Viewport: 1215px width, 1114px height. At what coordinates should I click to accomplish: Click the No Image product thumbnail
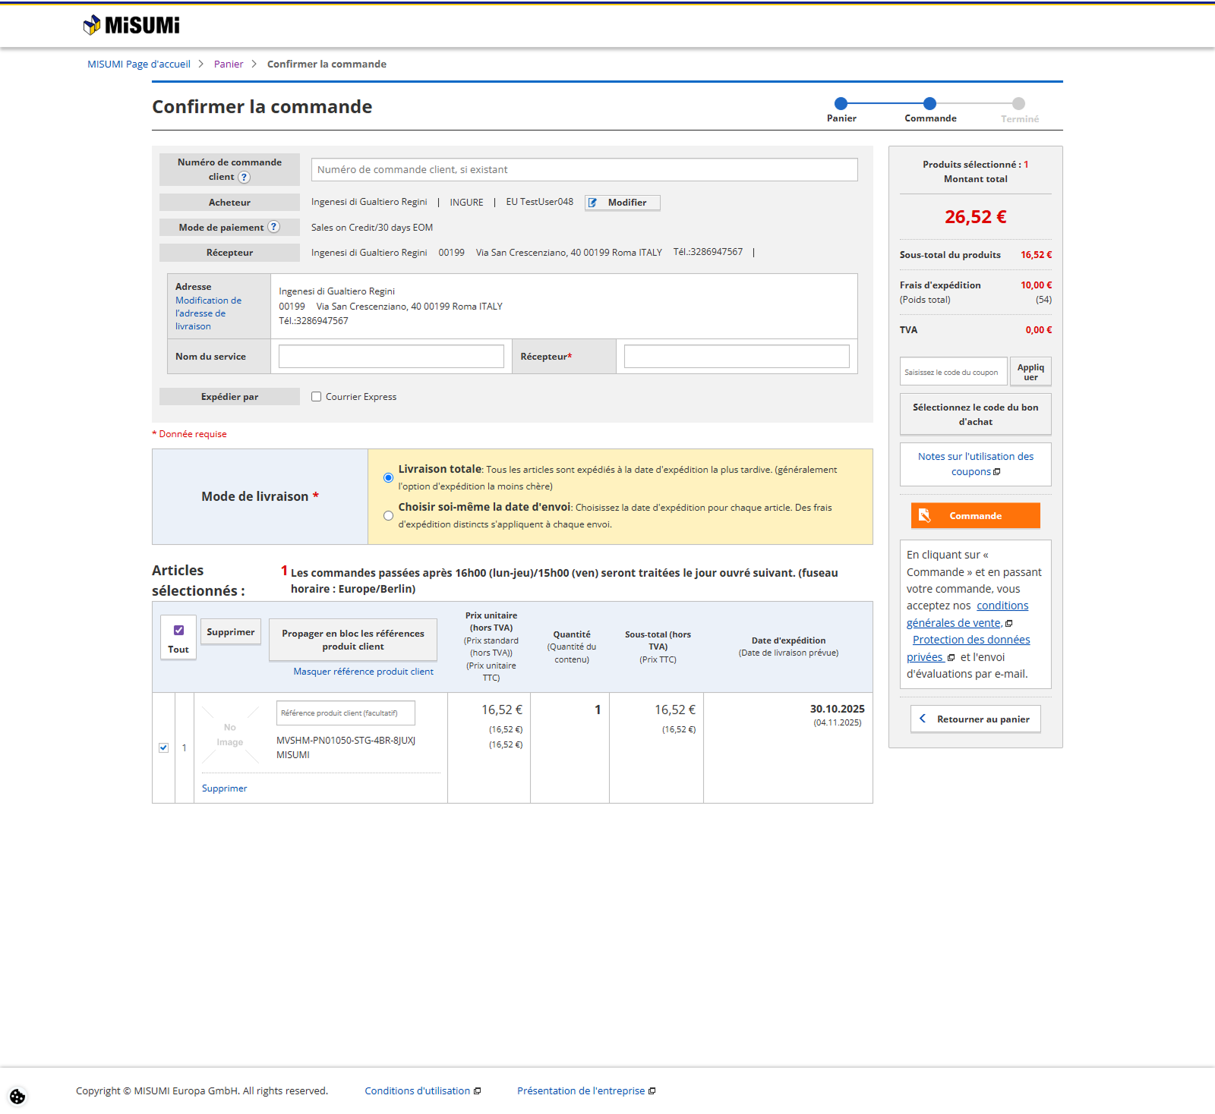[230, 735]
